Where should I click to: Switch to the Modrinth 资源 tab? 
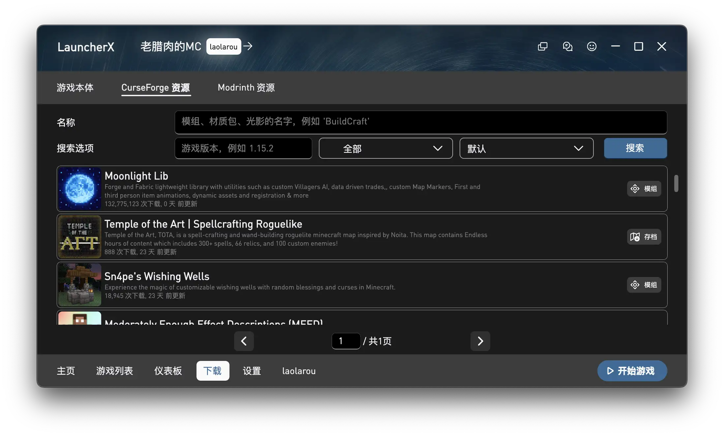[x=246, y=88]
